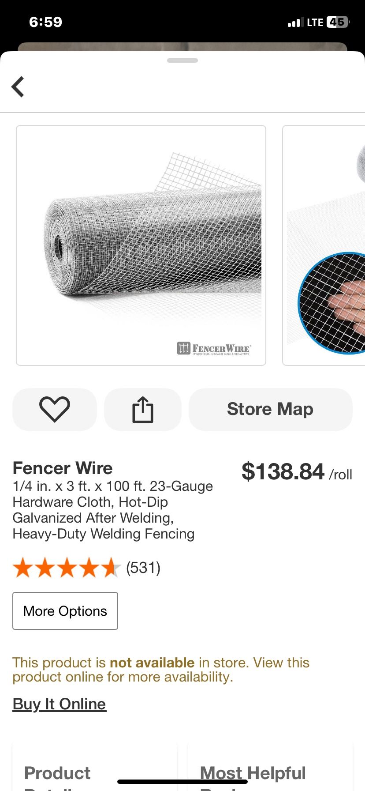Tap the not available in store notice

coord(161,669)
